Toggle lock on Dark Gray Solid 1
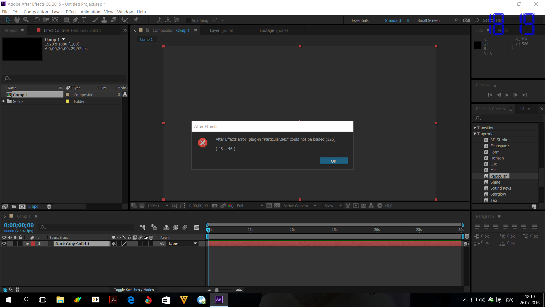This screenshot has width=545, height=307. coord(20,244)
